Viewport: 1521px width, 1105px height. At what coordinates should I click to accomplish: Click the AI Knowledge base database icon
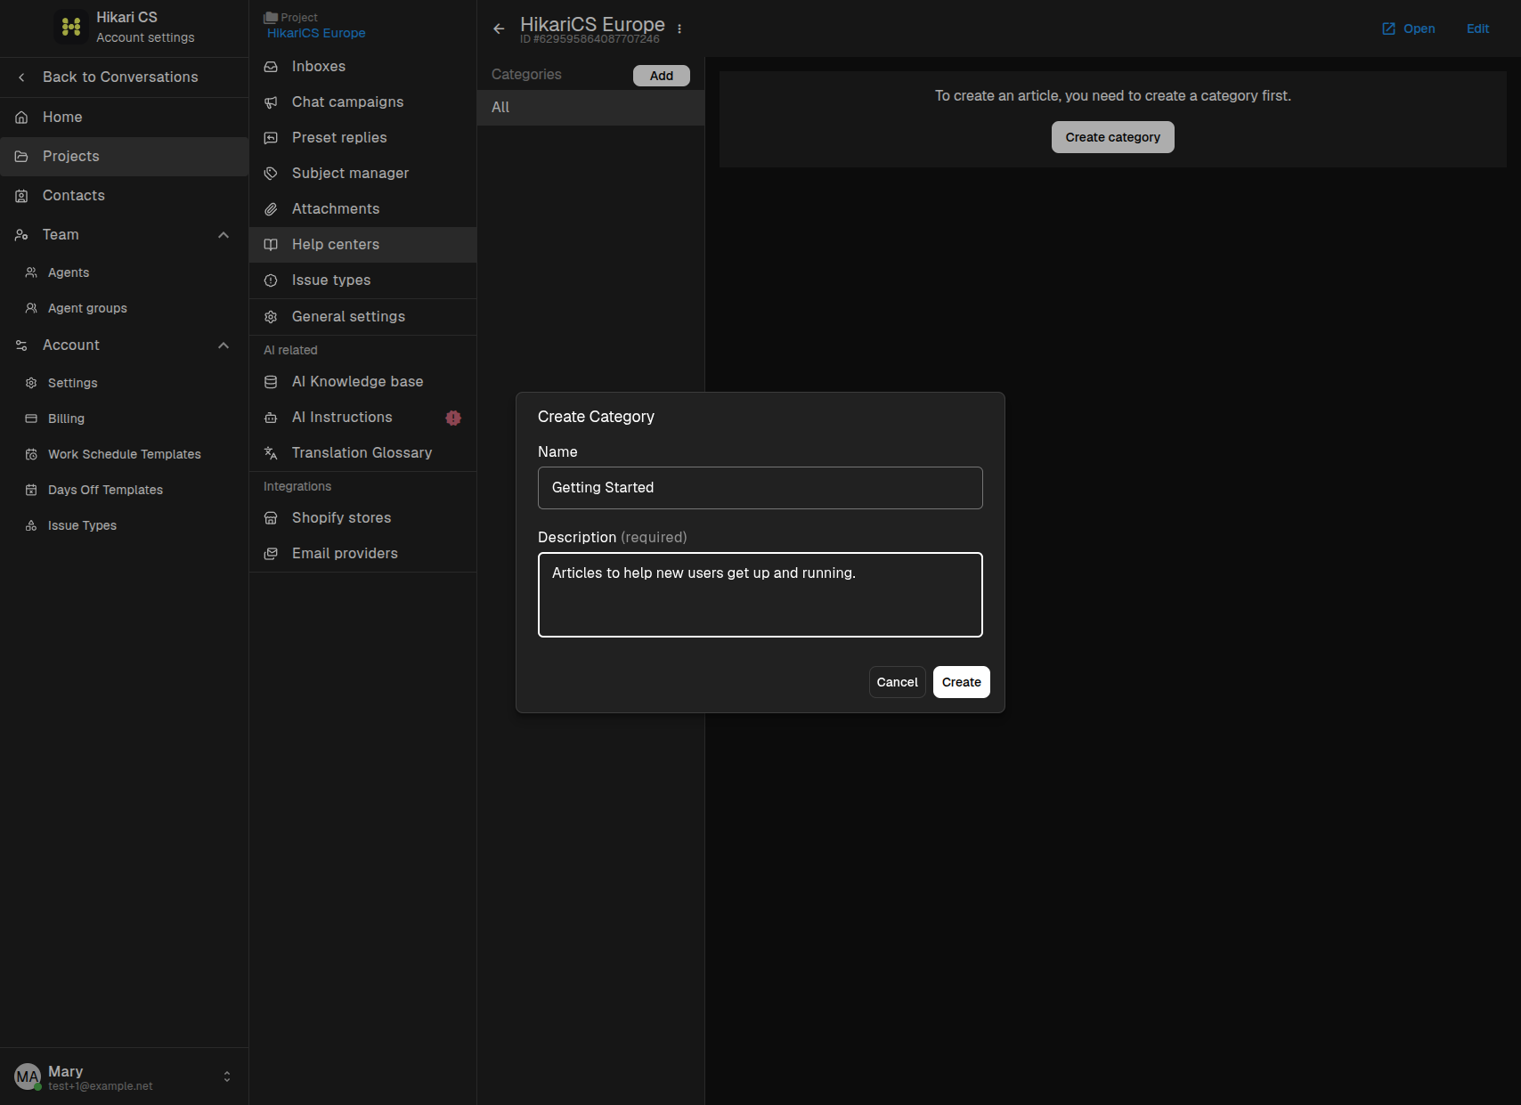click(271, 382)
